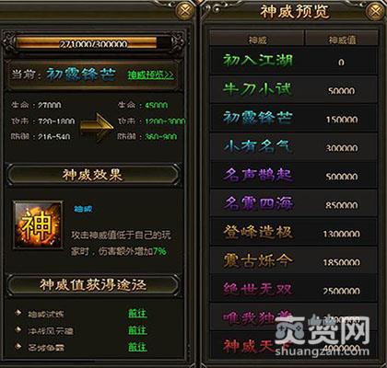Select the 牛刀小试 rank row
The height and width of the screenshot is (368, 387).
click(294, 89)
